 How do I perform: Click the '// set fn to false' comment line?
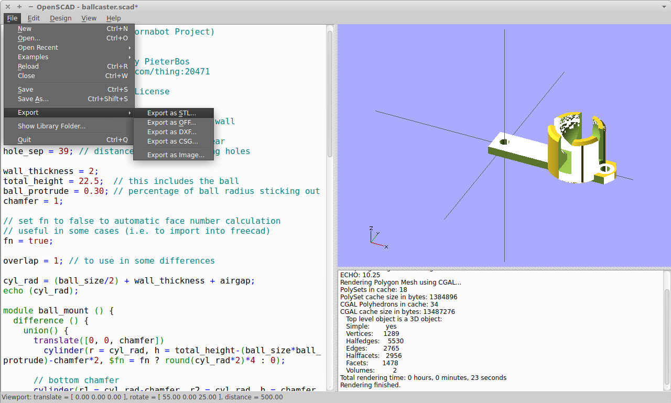142,221
